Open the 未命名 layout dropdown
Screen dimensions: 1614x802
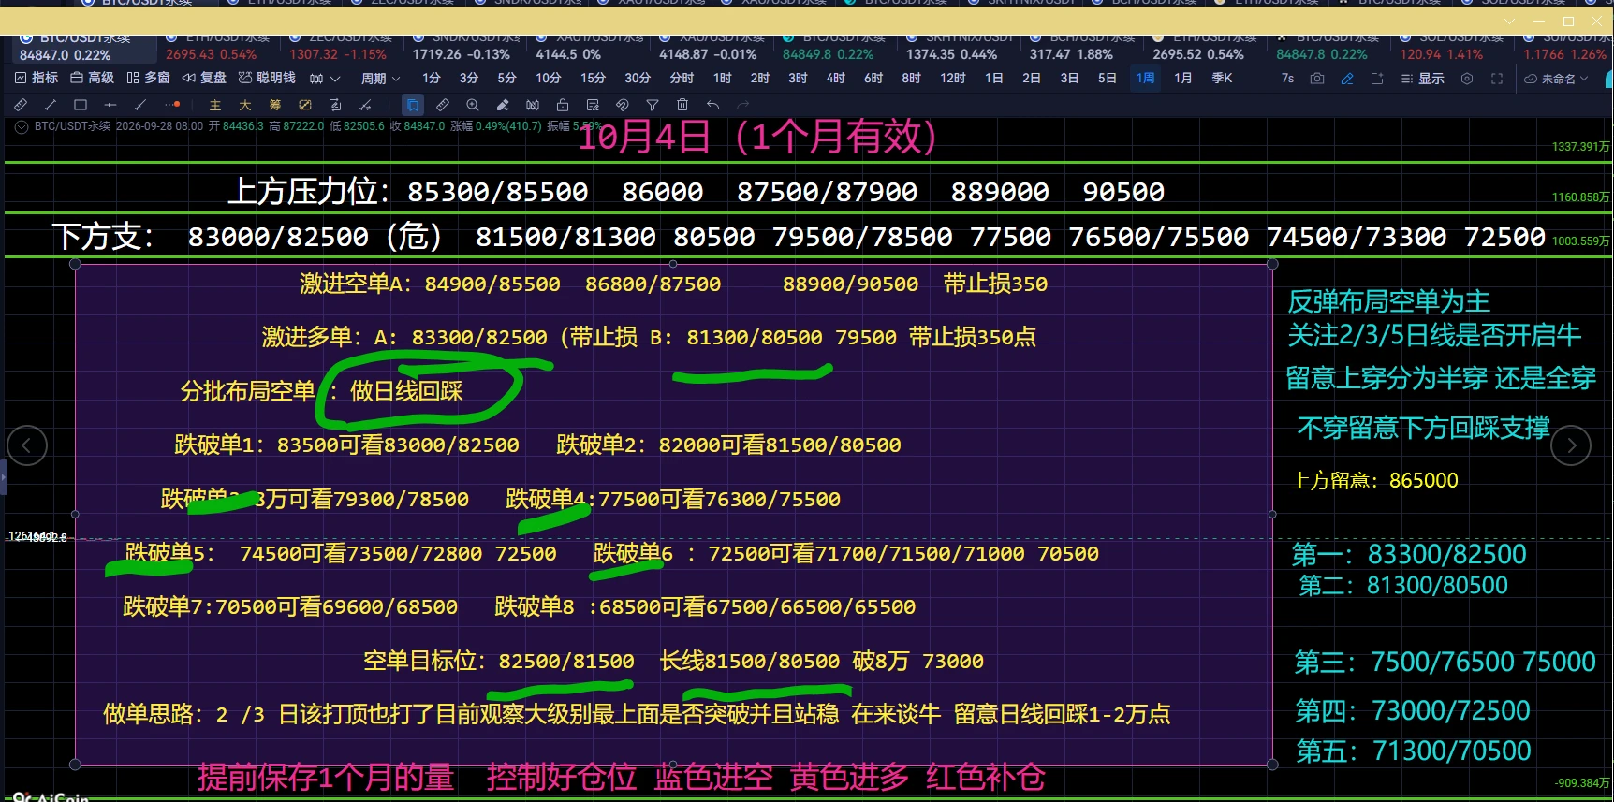pyautogui.click(x=1557, y=79)
